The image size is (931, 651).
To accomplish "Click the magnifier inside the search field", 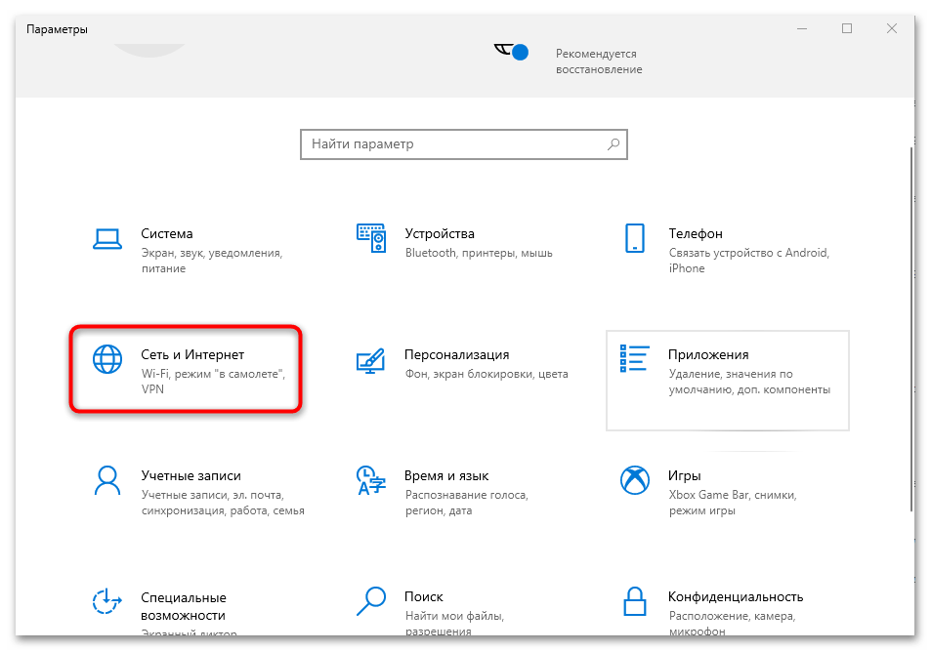I will [613, 143].
